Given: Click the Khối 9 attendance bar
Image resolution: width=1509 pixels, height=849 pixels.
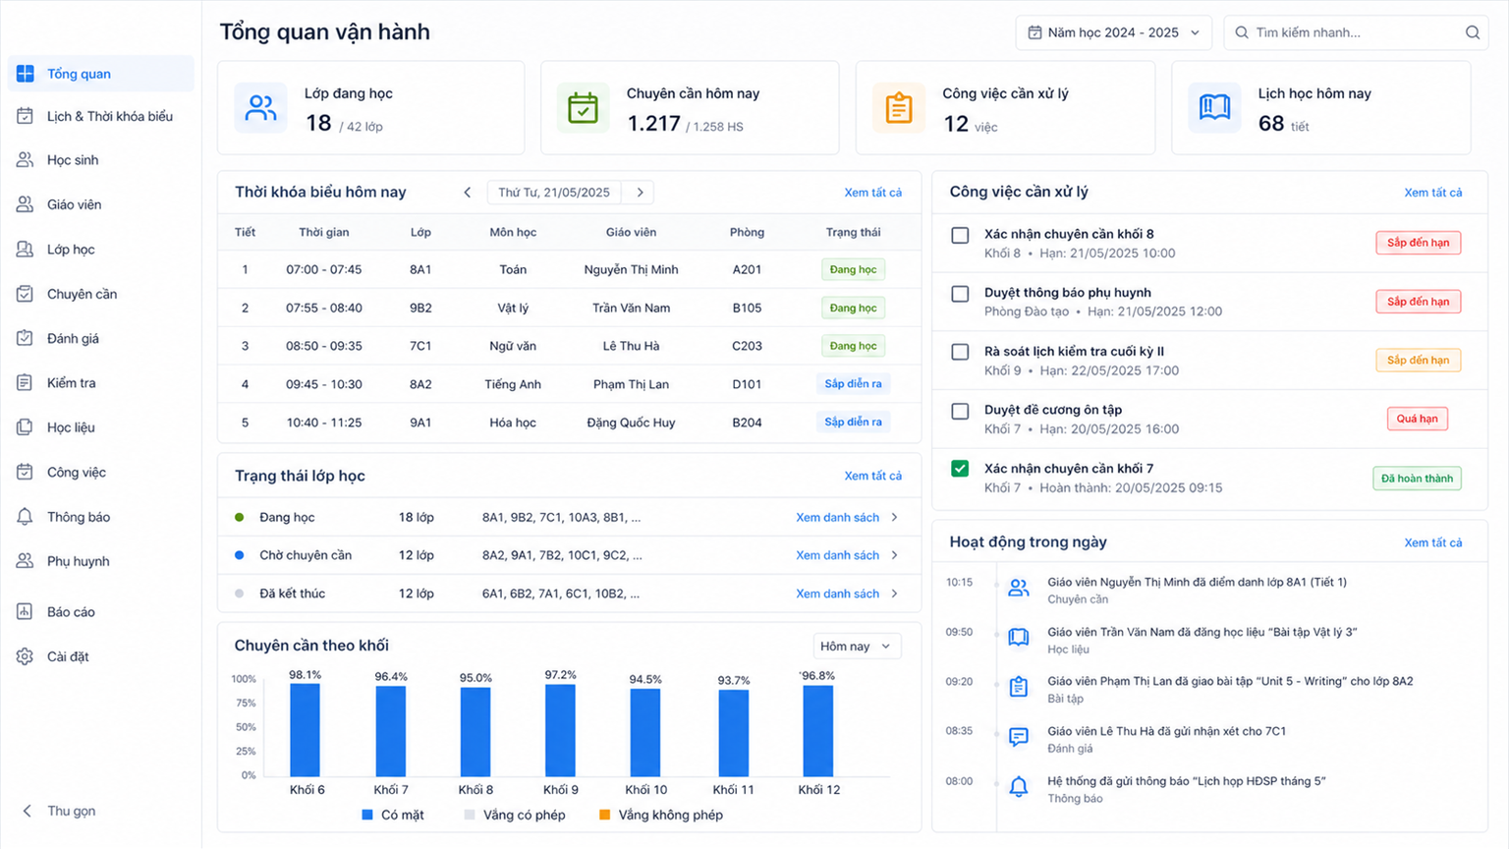Looking at the screenshot, I should pyautogui.click(x=560, y=730).
